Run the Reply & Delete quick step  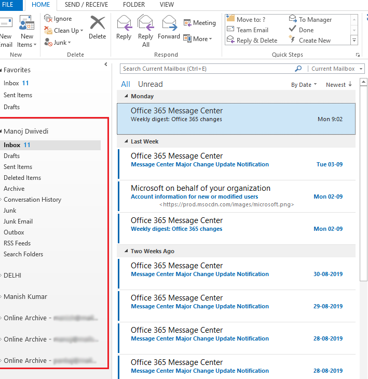point(252,41)
